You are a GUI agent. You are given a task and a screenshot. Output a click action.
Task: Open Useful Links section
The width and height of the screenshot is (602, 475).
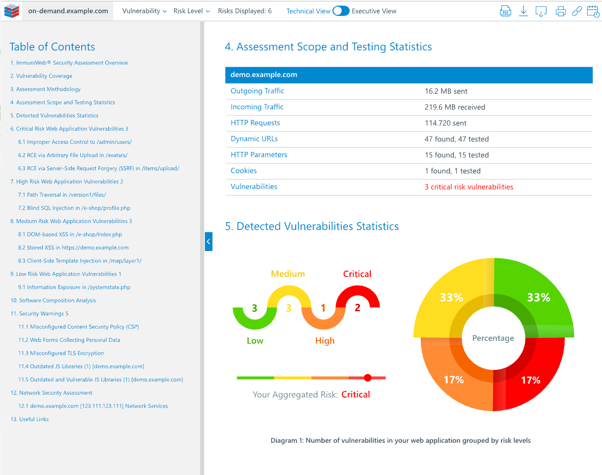coord(30,419)
